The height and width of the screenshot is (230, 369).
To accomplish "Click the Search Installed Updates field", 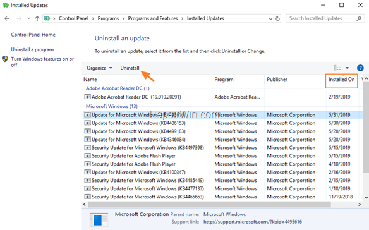I will tap(325, 18).
